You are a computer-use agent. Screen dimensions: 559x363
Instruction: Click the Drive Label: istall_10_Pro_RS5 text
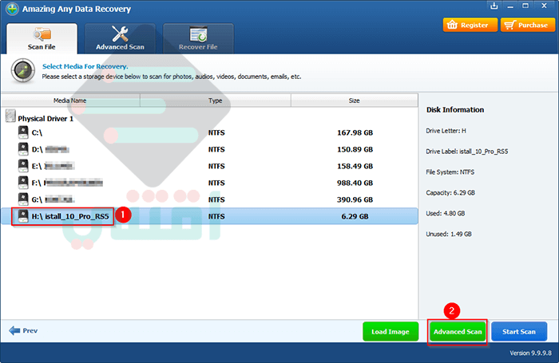point(467,152)
